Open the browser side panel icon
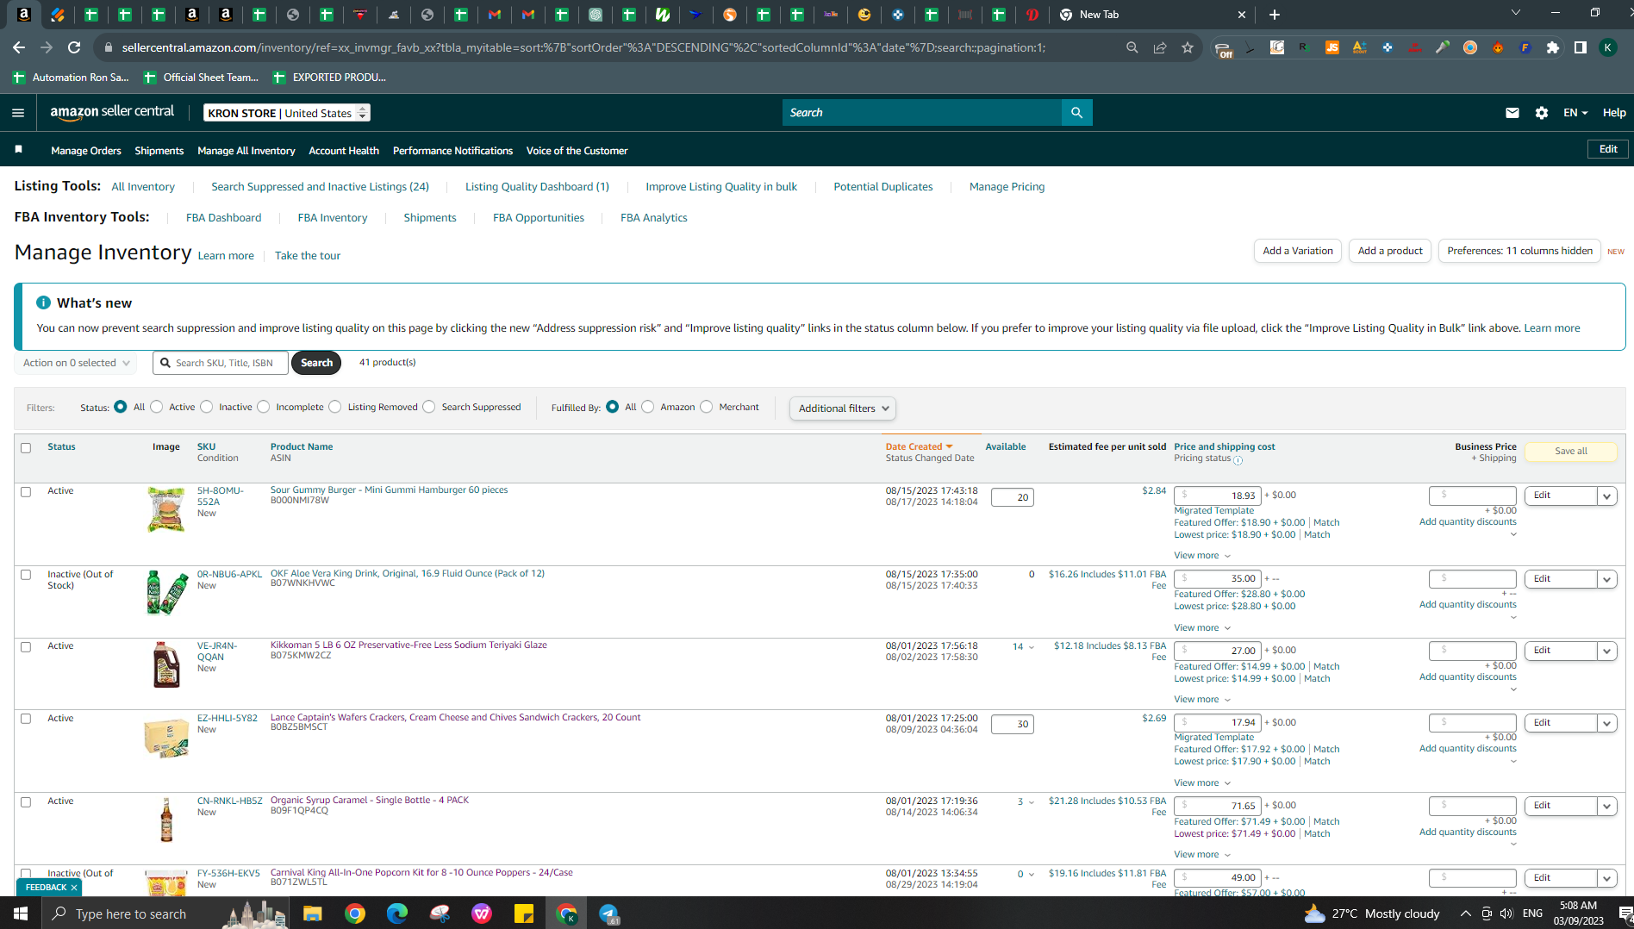Image resolution: width=1634 pixels, height=929 pixels. 1581,47
